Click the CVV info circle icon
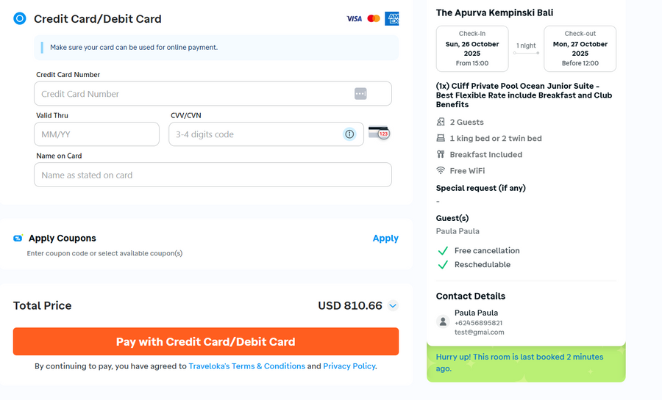 point(349,134)
